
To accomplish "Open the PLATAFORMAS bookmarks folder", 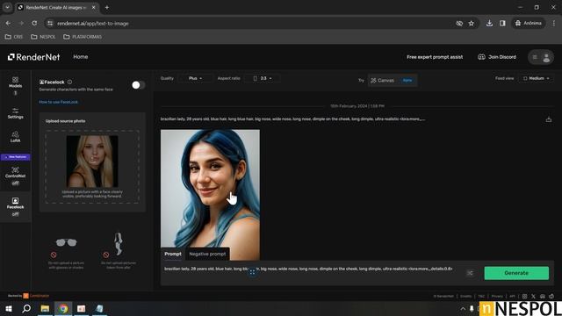I will tap(83, 37).
